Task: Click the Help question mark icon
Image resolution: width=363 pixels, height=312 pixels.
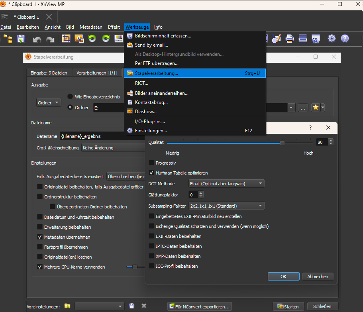Action: pos(345,38)
